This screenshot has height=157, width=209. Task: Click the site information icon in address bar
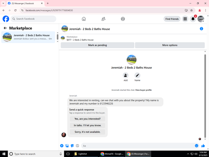tap(23, 10)
